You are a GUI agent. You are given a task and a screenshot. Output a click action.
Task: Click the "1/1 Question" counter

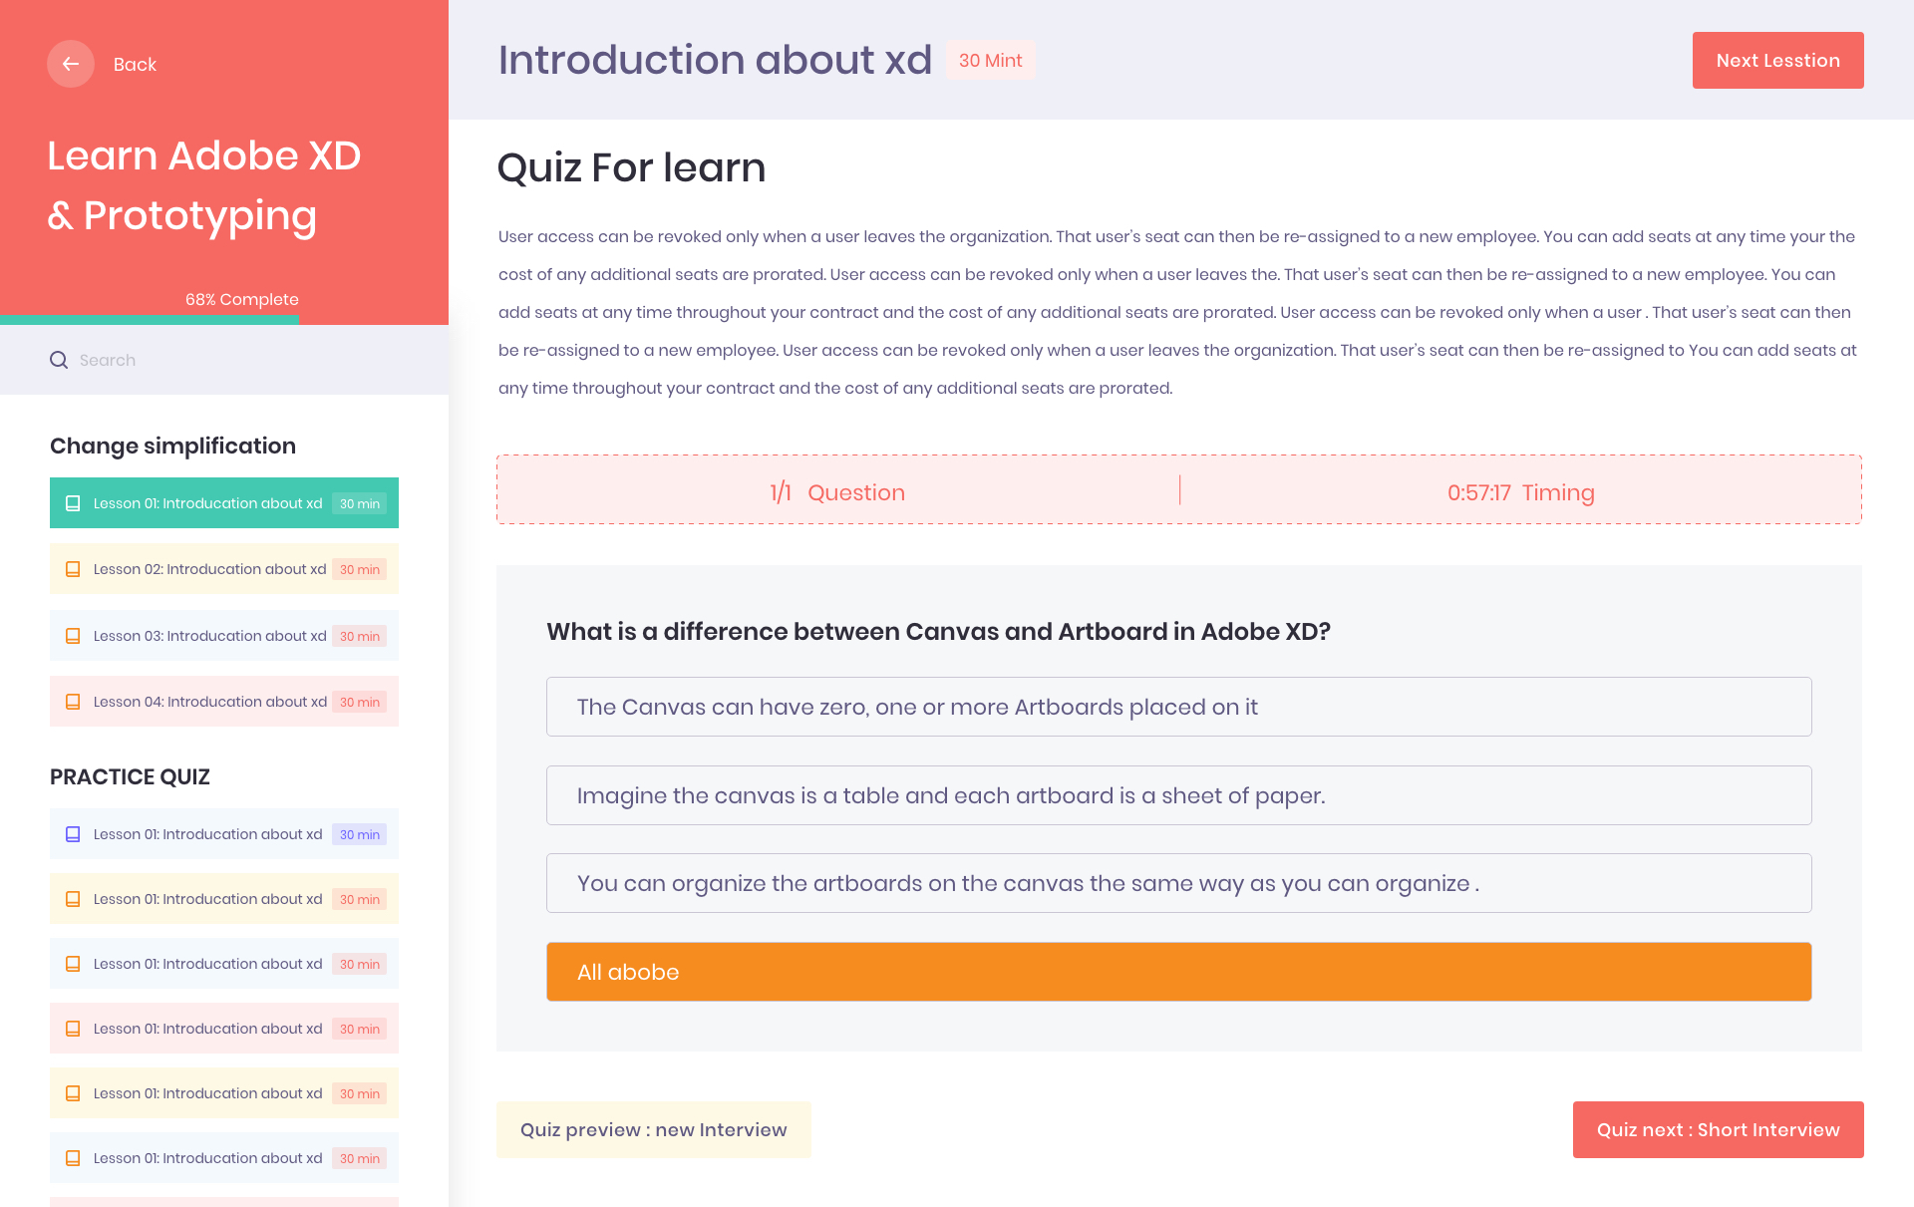pyautogui.click(x=837, y=492)
